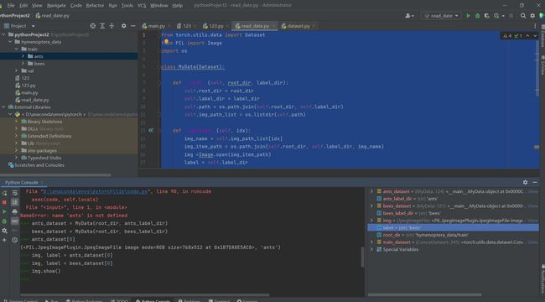The image size is (545, 302).
Task: Click Expand All icon in Project toolbar
Action: (102, 26)
